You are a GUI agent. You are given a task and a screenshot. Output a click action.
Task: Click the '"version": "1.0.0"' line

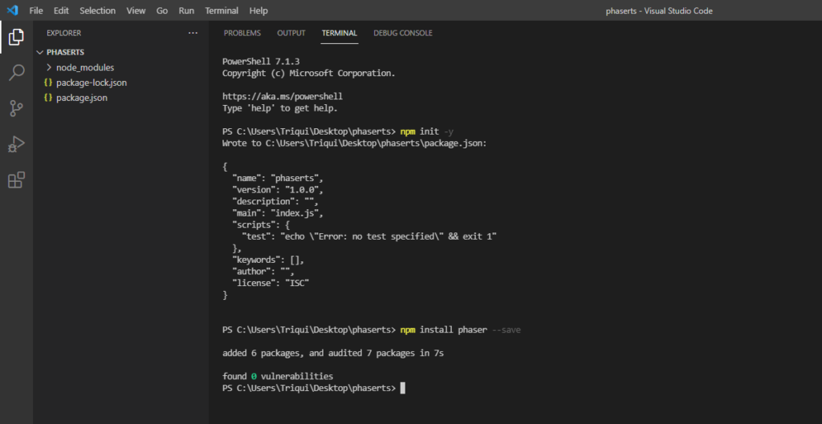278,189
